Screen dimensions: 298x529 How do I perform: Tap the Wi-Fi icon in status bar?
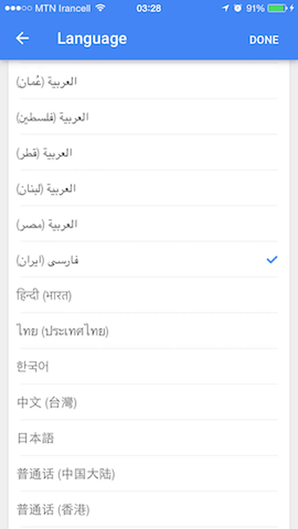tap(100, 8)
